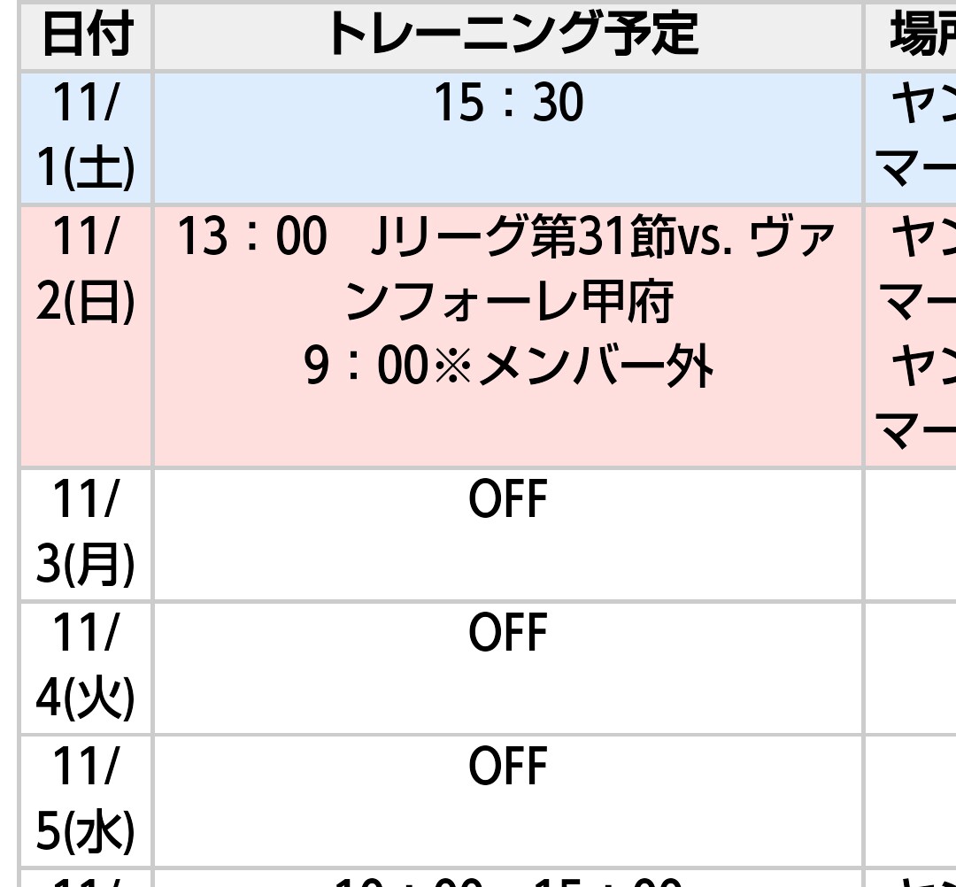Image resolution: width=956 pixels, height=887 pixels.
Task: Click the ヴァンフォーレ甲府 opponent name
Action: point(508,303)
